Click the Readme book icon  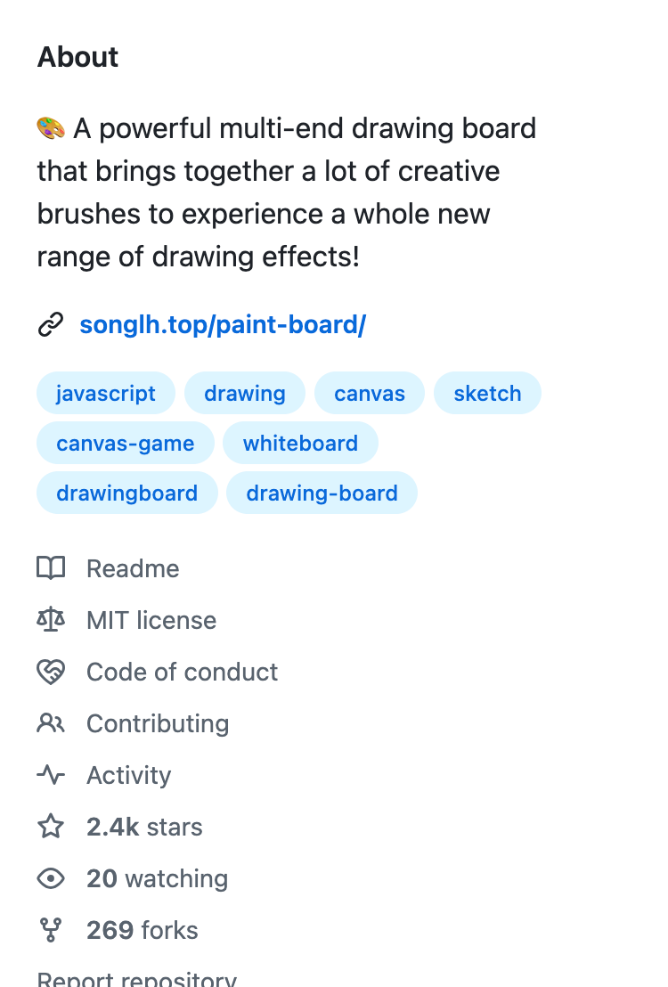pyautogui.click(x=51, y=568)
